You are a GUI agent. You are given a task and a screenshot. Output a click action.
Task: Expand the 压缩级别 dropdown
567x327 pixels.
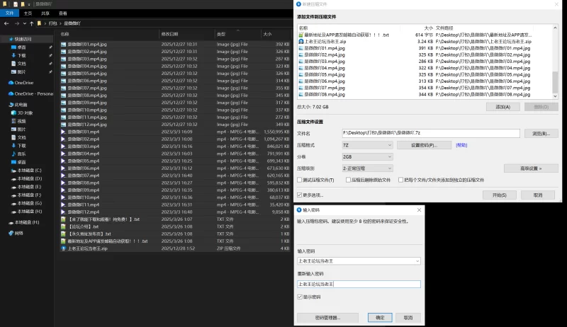[367, 168]
